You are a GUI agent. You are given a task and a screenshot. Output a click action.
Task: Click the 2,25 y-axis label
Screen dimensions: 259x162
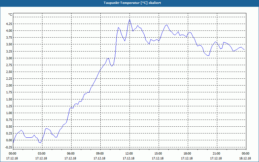click(x=9, y=79)
